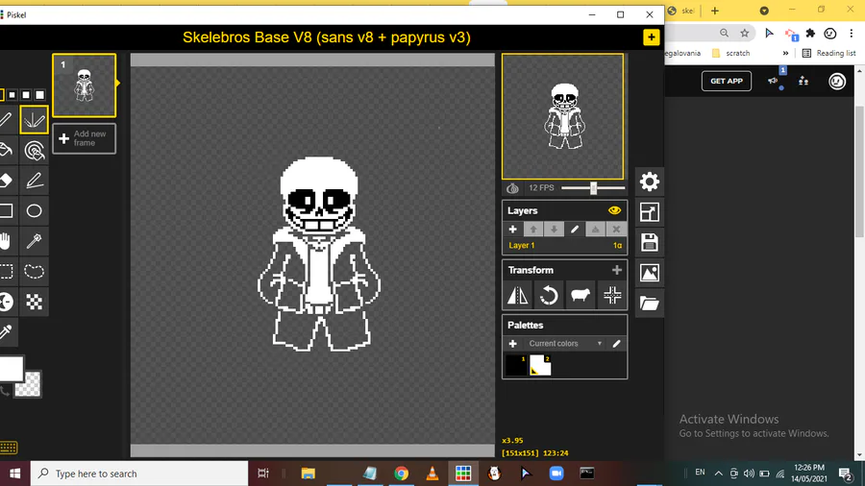This screenshot has width=865, height=486.
Task: Open browser tab search dropdown arrow
Action: coord(764,11)
